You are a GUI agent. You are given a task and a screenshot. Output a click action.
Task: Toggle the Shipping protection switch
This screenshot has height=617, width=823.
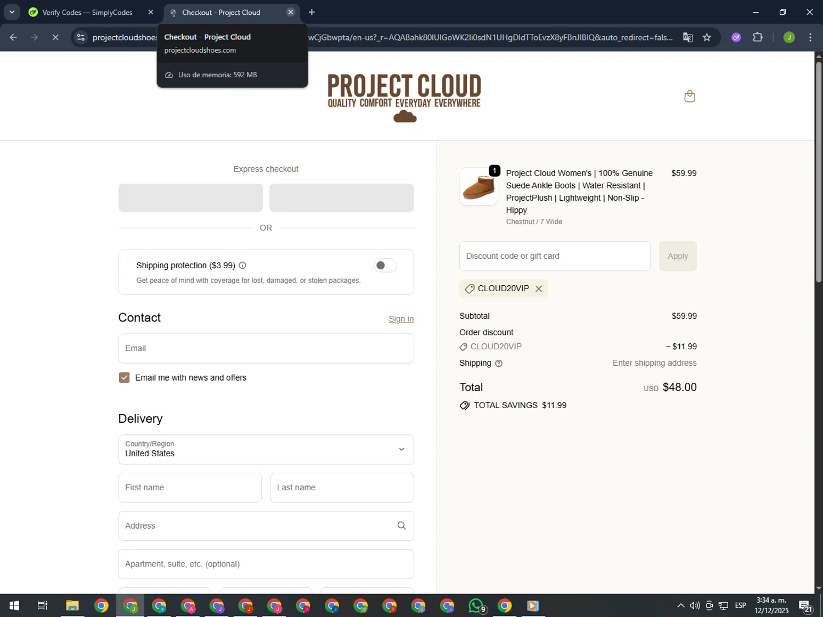[x=385, y=265]
